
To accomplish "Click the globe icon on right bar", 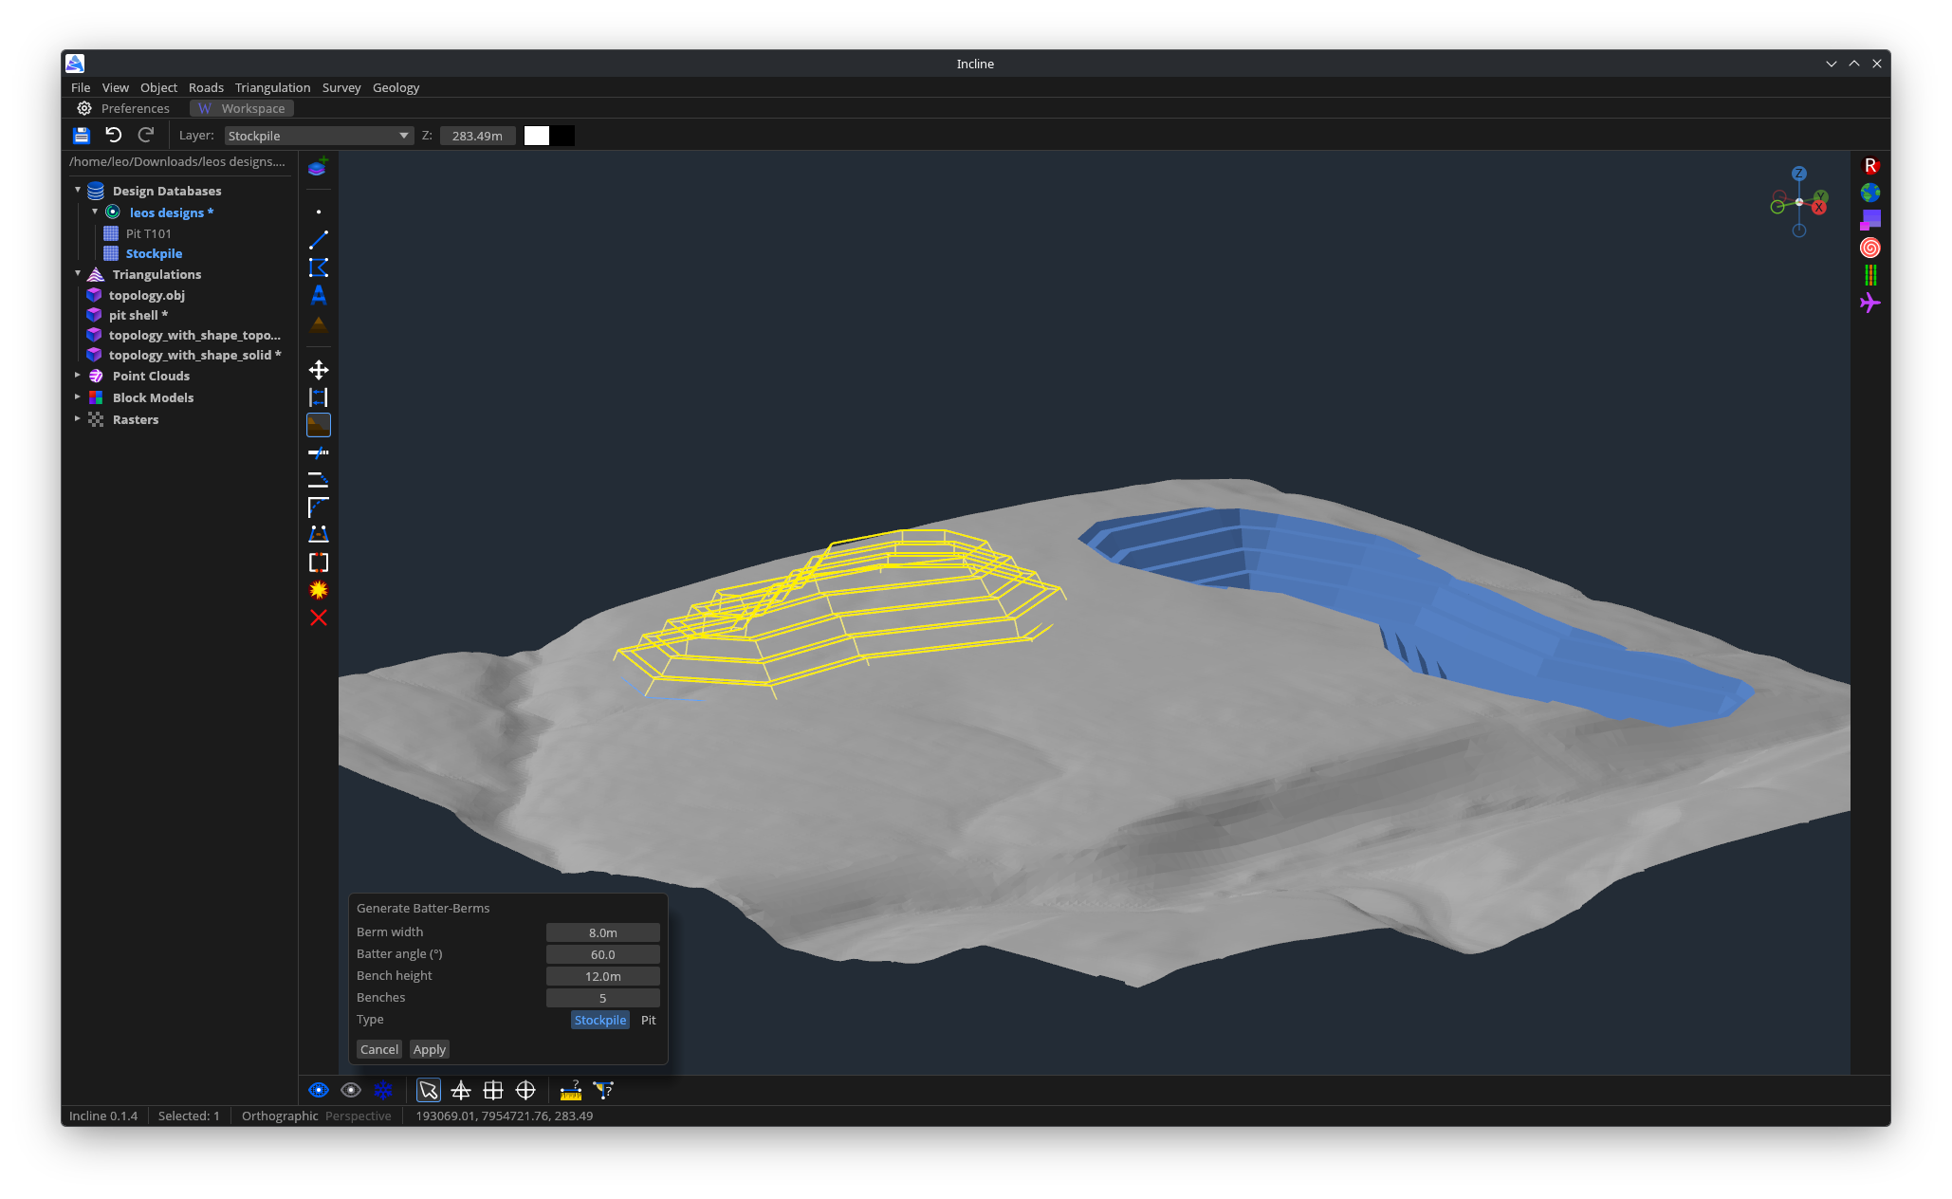I will (1870, 194).
